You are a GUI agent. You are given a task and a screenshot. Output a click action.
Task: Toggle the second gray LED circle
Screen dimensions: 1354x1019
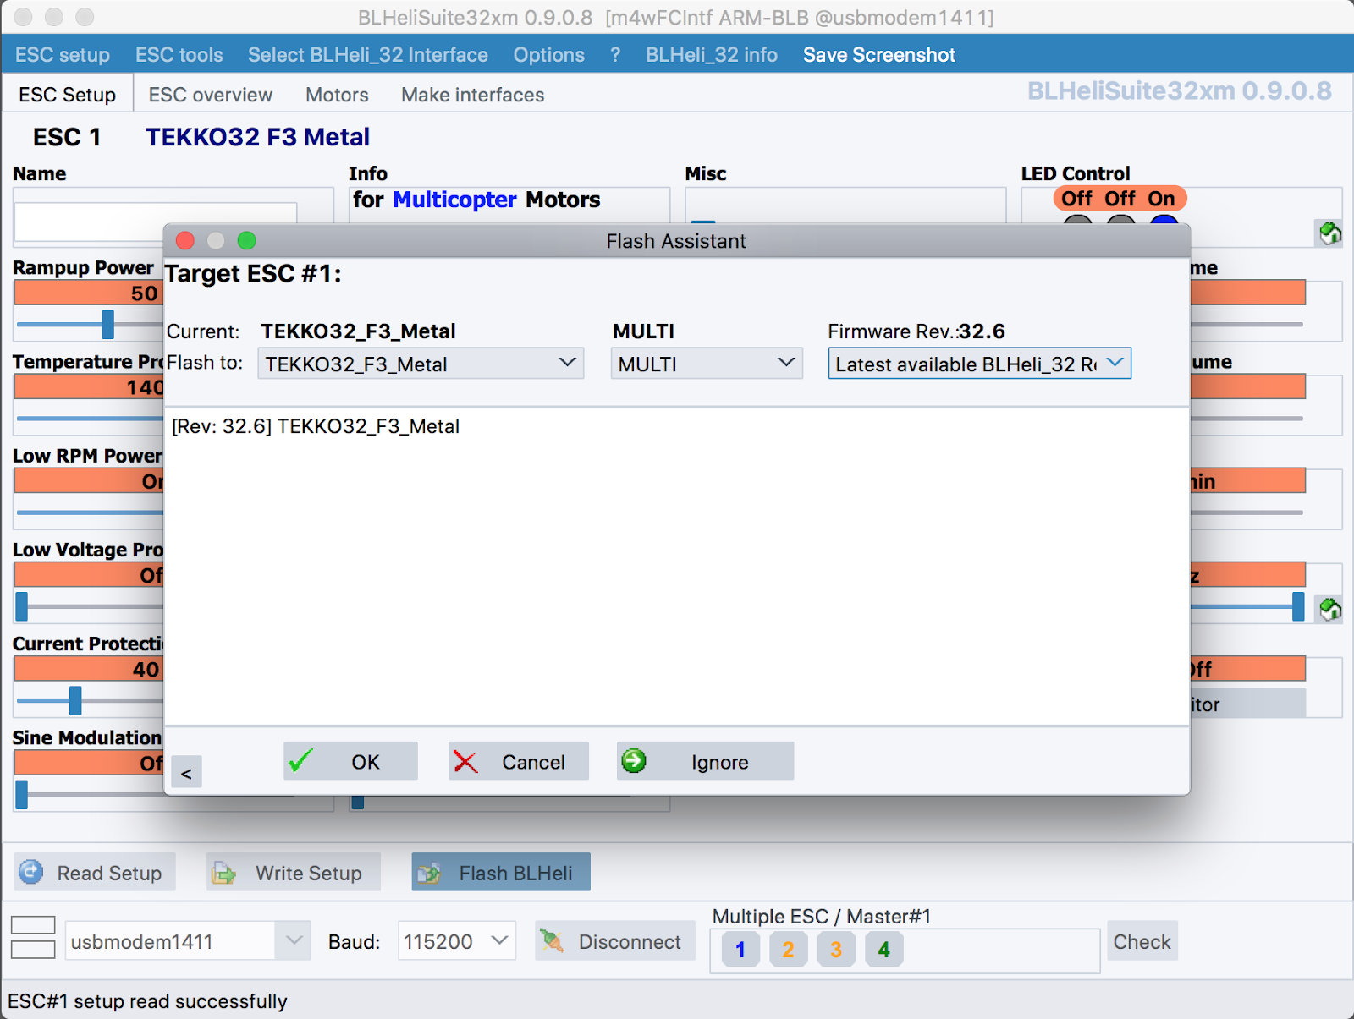coord(1121,221)
